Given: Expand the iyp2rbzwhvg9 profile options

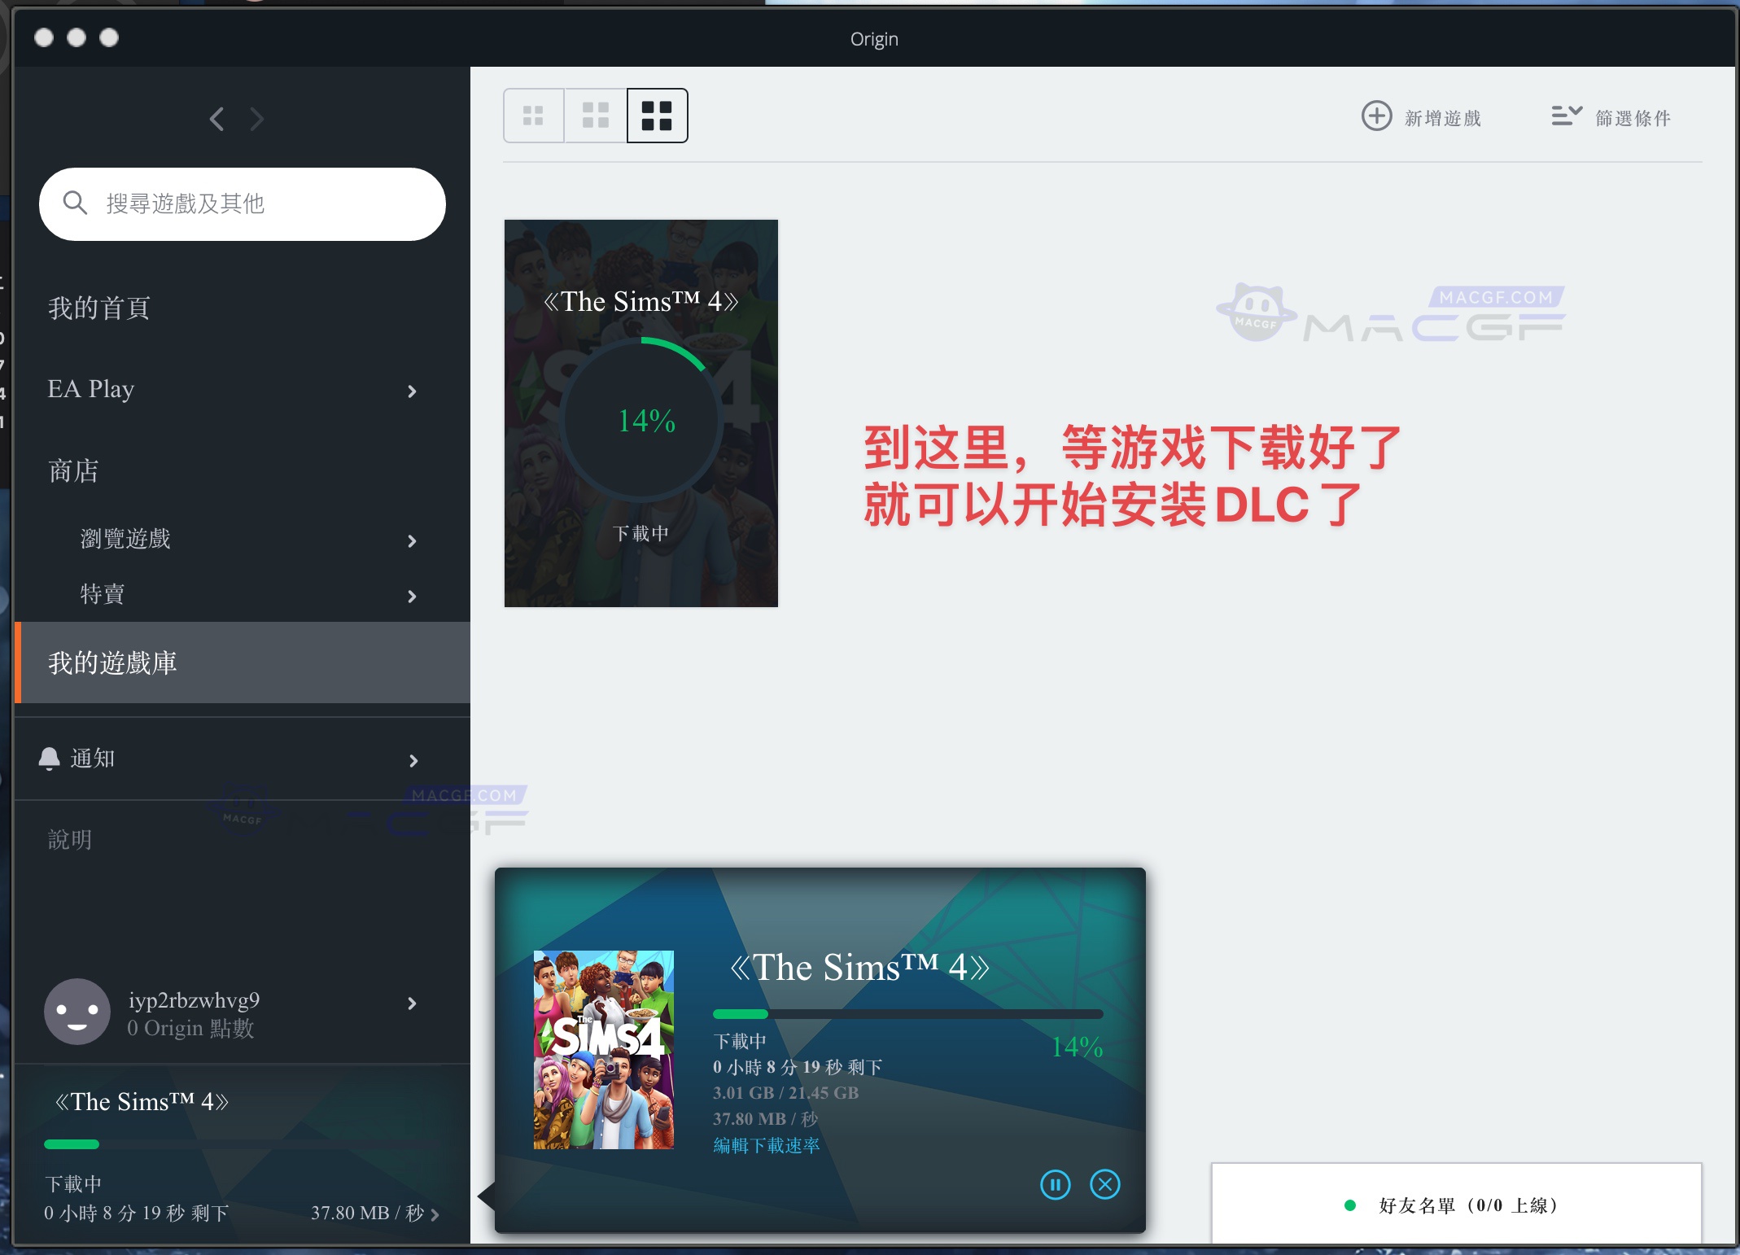Looking at the screenshot, I should pyautogui.click(x=412, y=1004).
